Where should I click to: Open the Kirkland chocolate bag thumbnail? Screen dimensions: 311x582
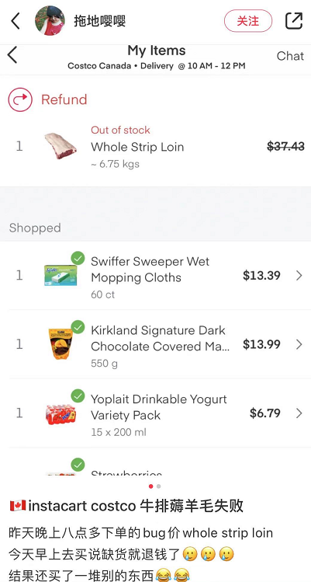[60, 343]
